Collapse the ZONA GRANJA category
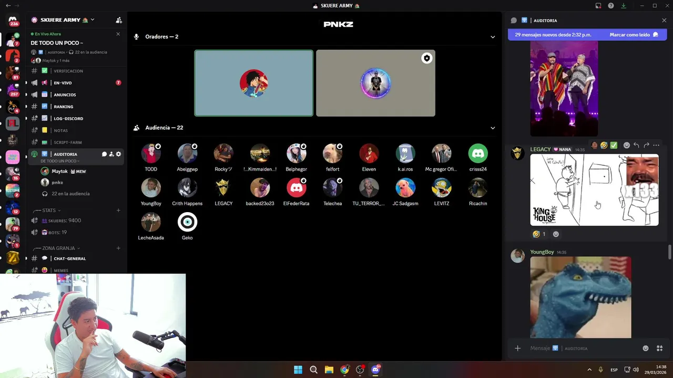 (x=58, y=248)
